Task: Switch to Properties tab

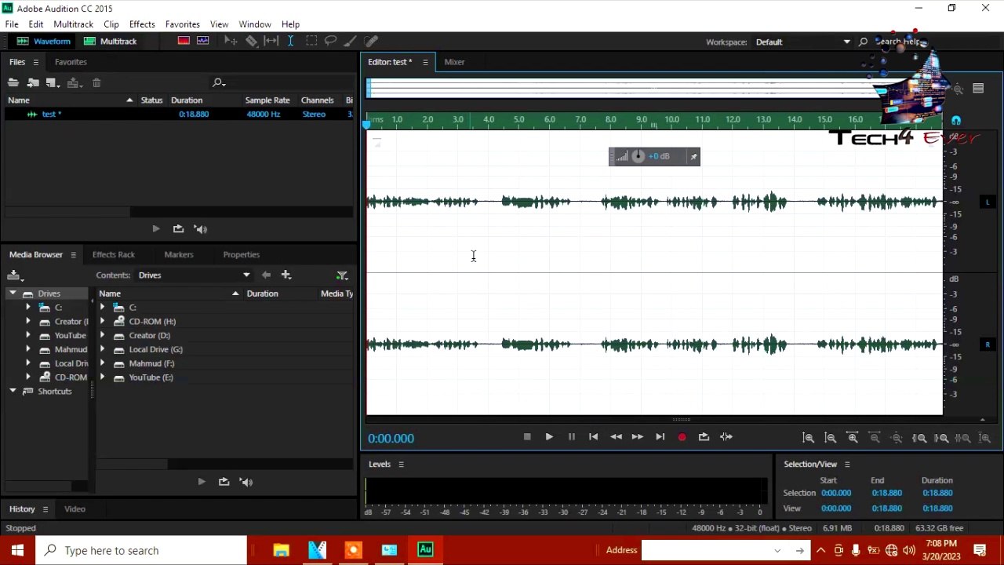Action: coord(241,254)
